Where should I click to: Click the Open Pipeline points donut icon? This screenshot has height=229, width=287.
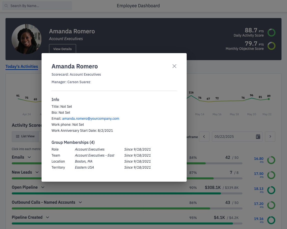[x=271, y=190]
